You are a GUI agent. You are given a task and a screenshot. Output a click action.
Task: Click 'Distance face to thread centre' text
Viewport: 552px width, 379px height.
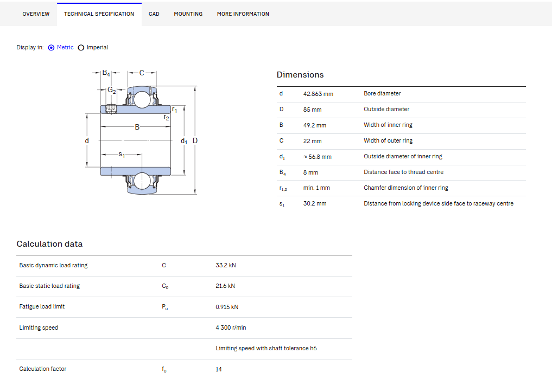coord(403,172)
